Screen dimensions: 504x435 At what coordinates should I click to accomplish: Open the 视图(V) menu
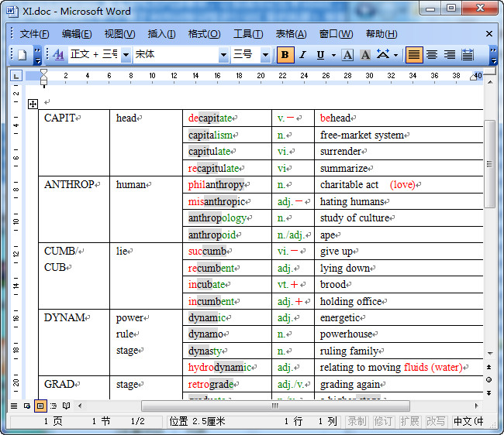[x=119, y=34]
